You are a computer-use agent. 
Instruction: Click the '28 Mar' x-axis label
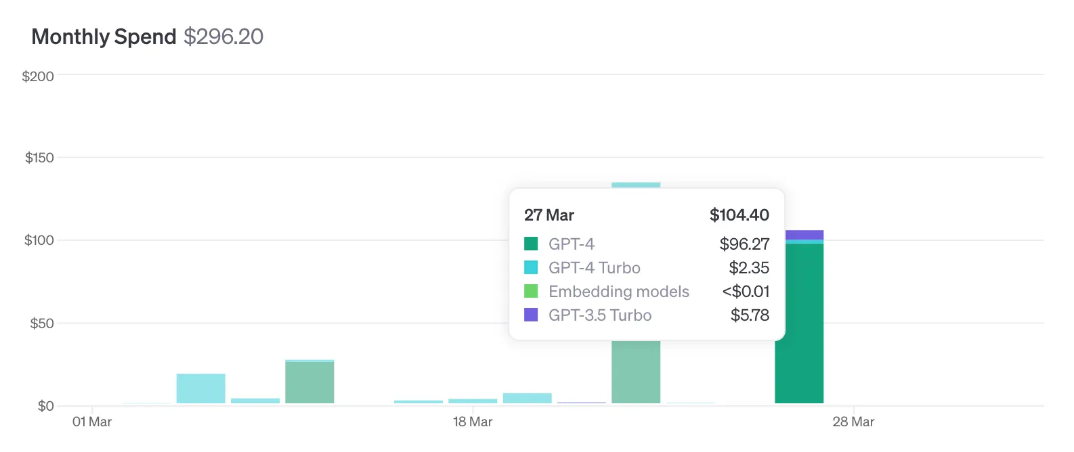point(853,422)
